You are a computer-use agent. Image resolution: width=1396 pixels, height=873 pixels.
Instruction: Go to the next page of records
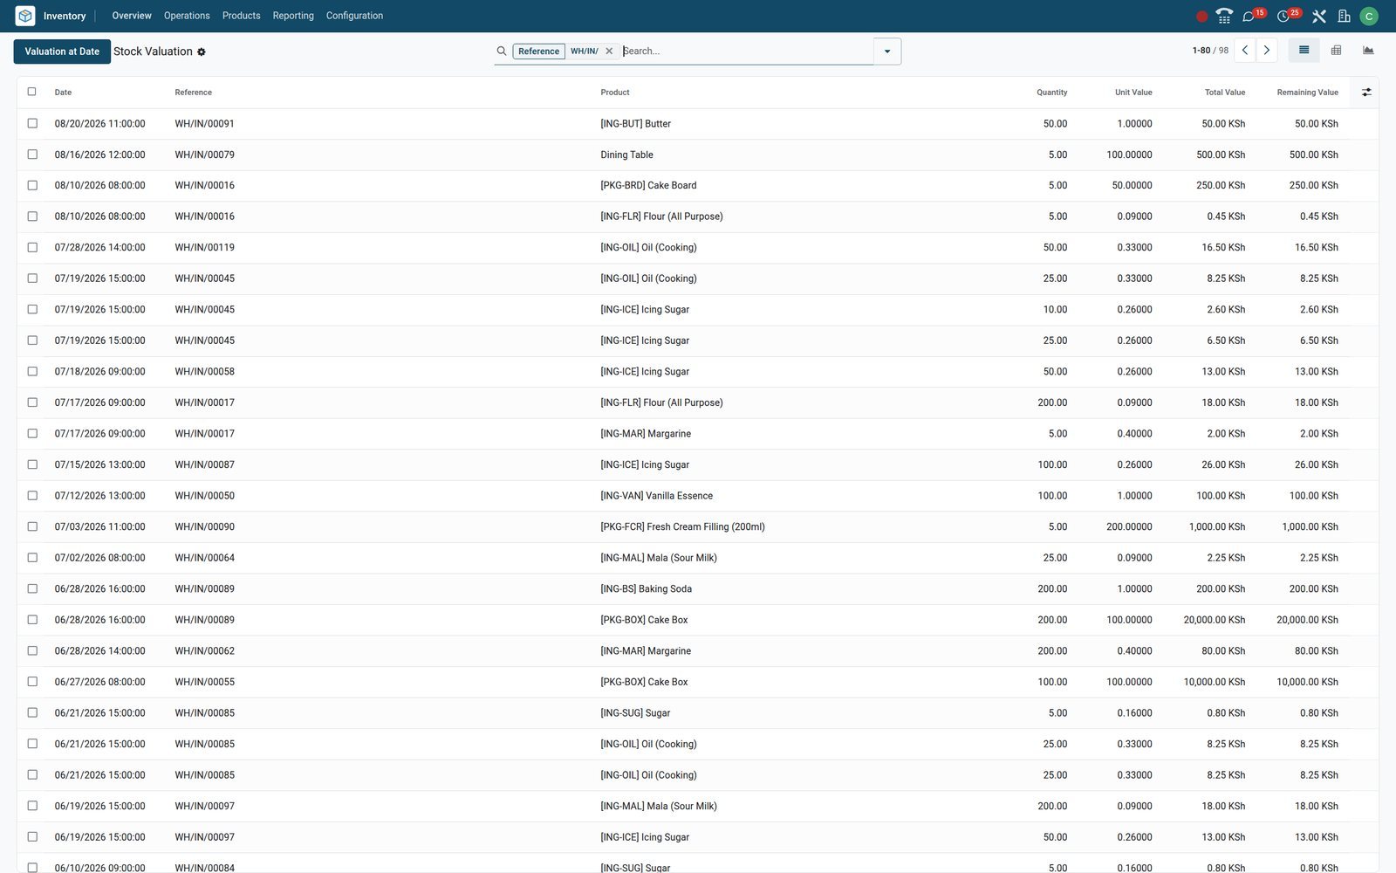tap(1267, 50)
